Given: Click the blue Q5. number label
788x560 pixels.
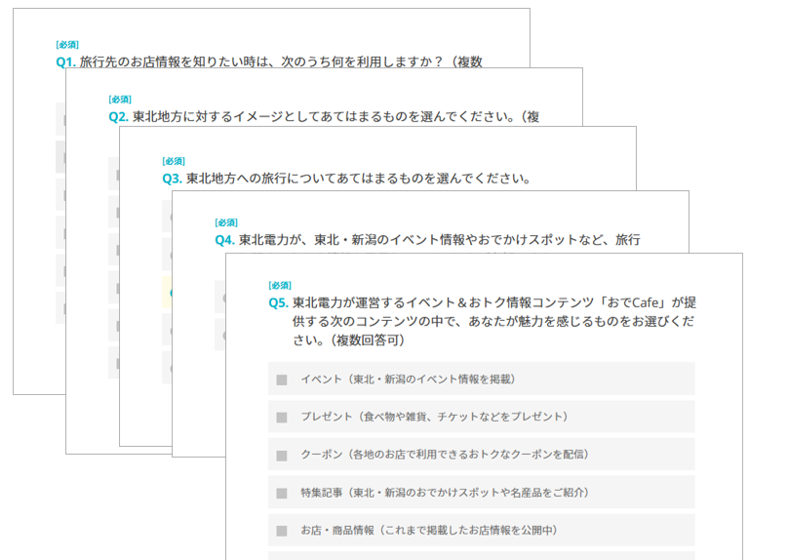Looking at the screenshot, I should click(278, 302).
